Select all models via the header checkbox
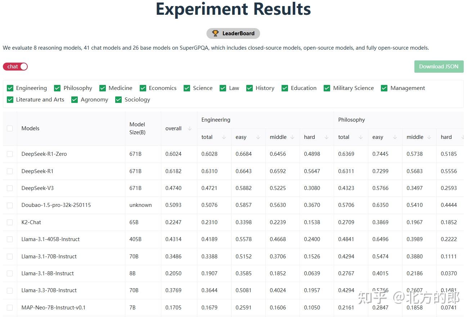The height and width of the screenshot is (317, 472). point(10,128)
